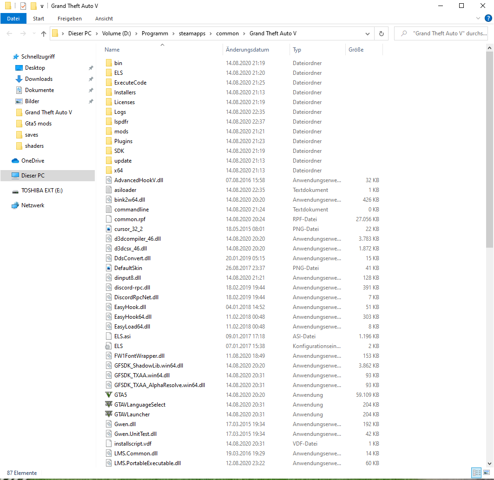The height and width of the screenshot is (480, 494).
Task: Expand the chevron after Dieser PC in path
Action: (97, 33)
